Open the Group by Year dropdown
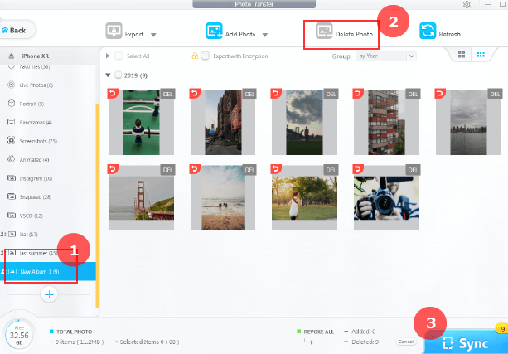Image resolution: width=508 pixels, height=354 pixels. click(386, 56)
